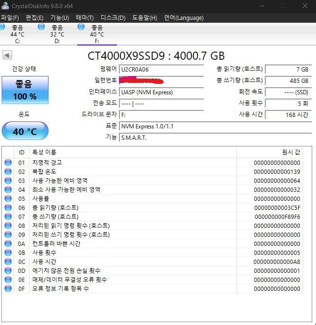Screen dimensions: 316x325
Task: Open the 도움말(H) menu
Action: click(144, 18)
